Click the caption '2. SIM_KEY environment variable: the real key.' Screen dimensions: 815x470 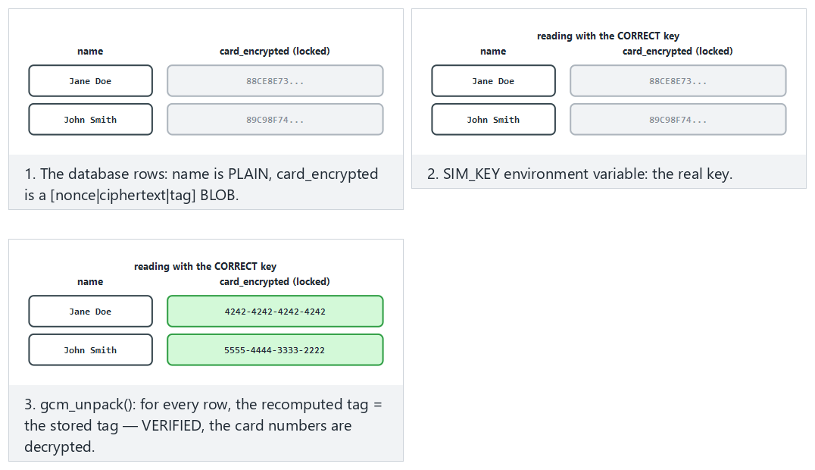coord(579,174)
